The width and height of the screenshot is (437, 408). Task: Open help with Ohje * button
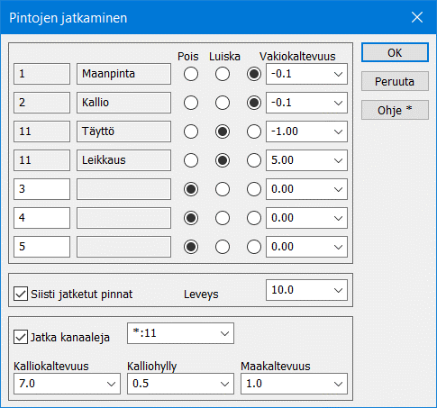point(395,110)
